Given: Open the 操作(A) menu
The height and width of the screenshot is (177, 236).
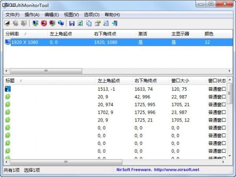Looking at the screenshot, I should [32, 15].
